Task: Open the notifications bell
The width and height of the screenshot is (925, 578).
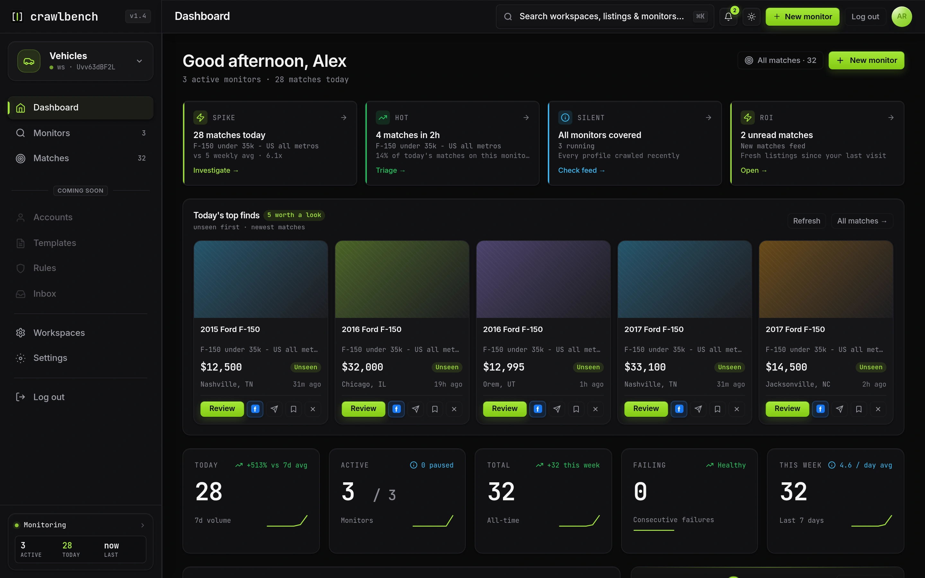Action: [x=728, y=16]
